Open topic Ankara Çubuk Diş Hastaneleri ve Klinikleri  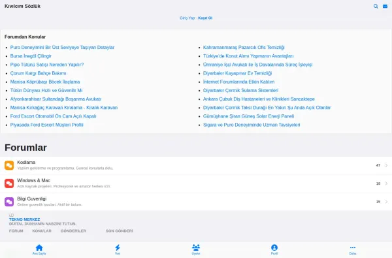coord(259,99)
